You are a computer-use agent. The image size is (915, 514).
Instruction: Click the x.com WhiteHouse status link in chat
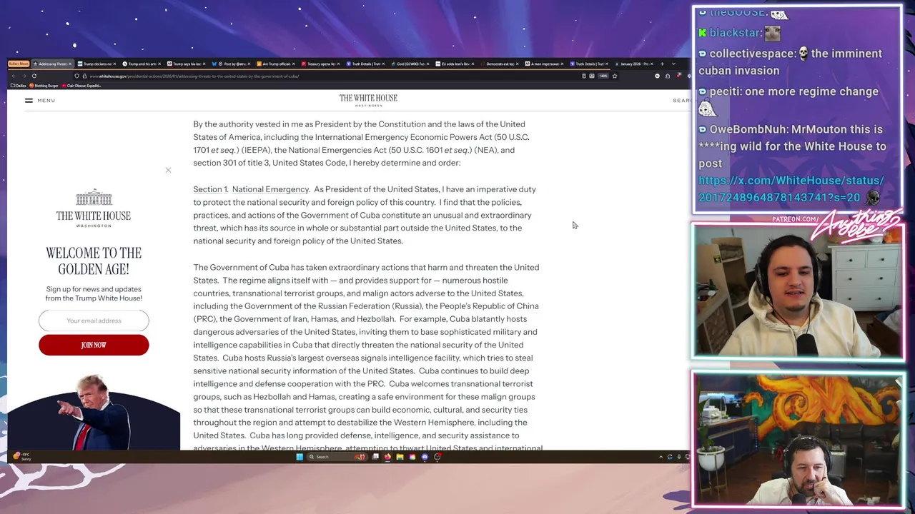(791, 189)
